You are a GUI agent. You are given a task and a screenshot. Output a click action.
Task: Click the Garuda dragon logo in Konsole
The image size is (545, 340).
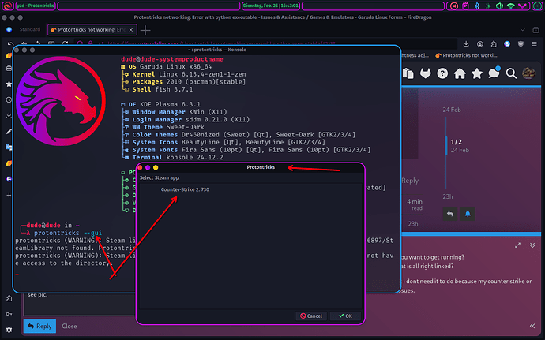pyautogui.click(x=61, y=101)
